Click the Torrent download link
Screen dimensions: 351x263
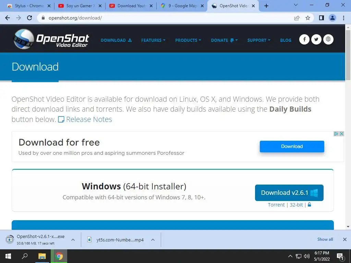click(x=276, y=205)
